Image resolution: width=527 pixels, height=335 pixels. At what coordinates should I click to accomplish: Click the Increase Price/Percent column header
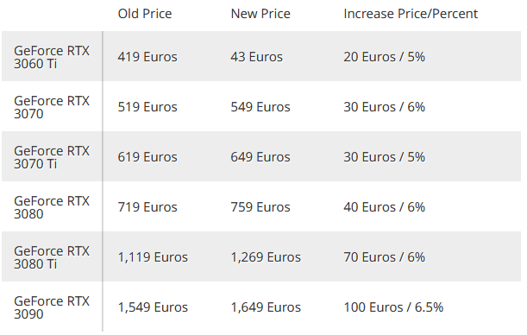[411, 14]
